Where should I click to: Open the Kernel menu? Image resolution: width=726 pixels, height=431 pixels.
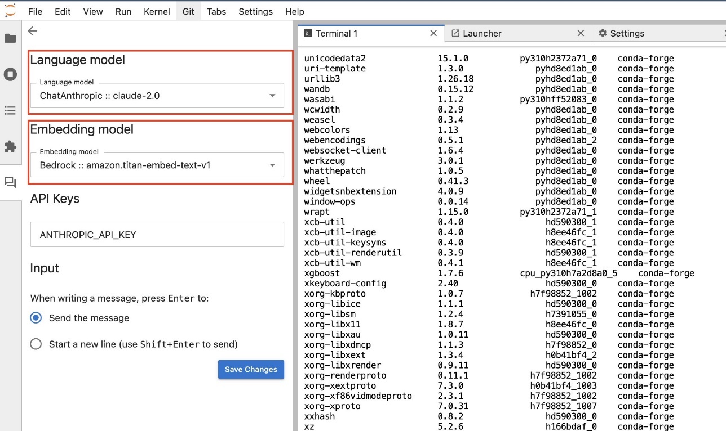coord(157,11)
